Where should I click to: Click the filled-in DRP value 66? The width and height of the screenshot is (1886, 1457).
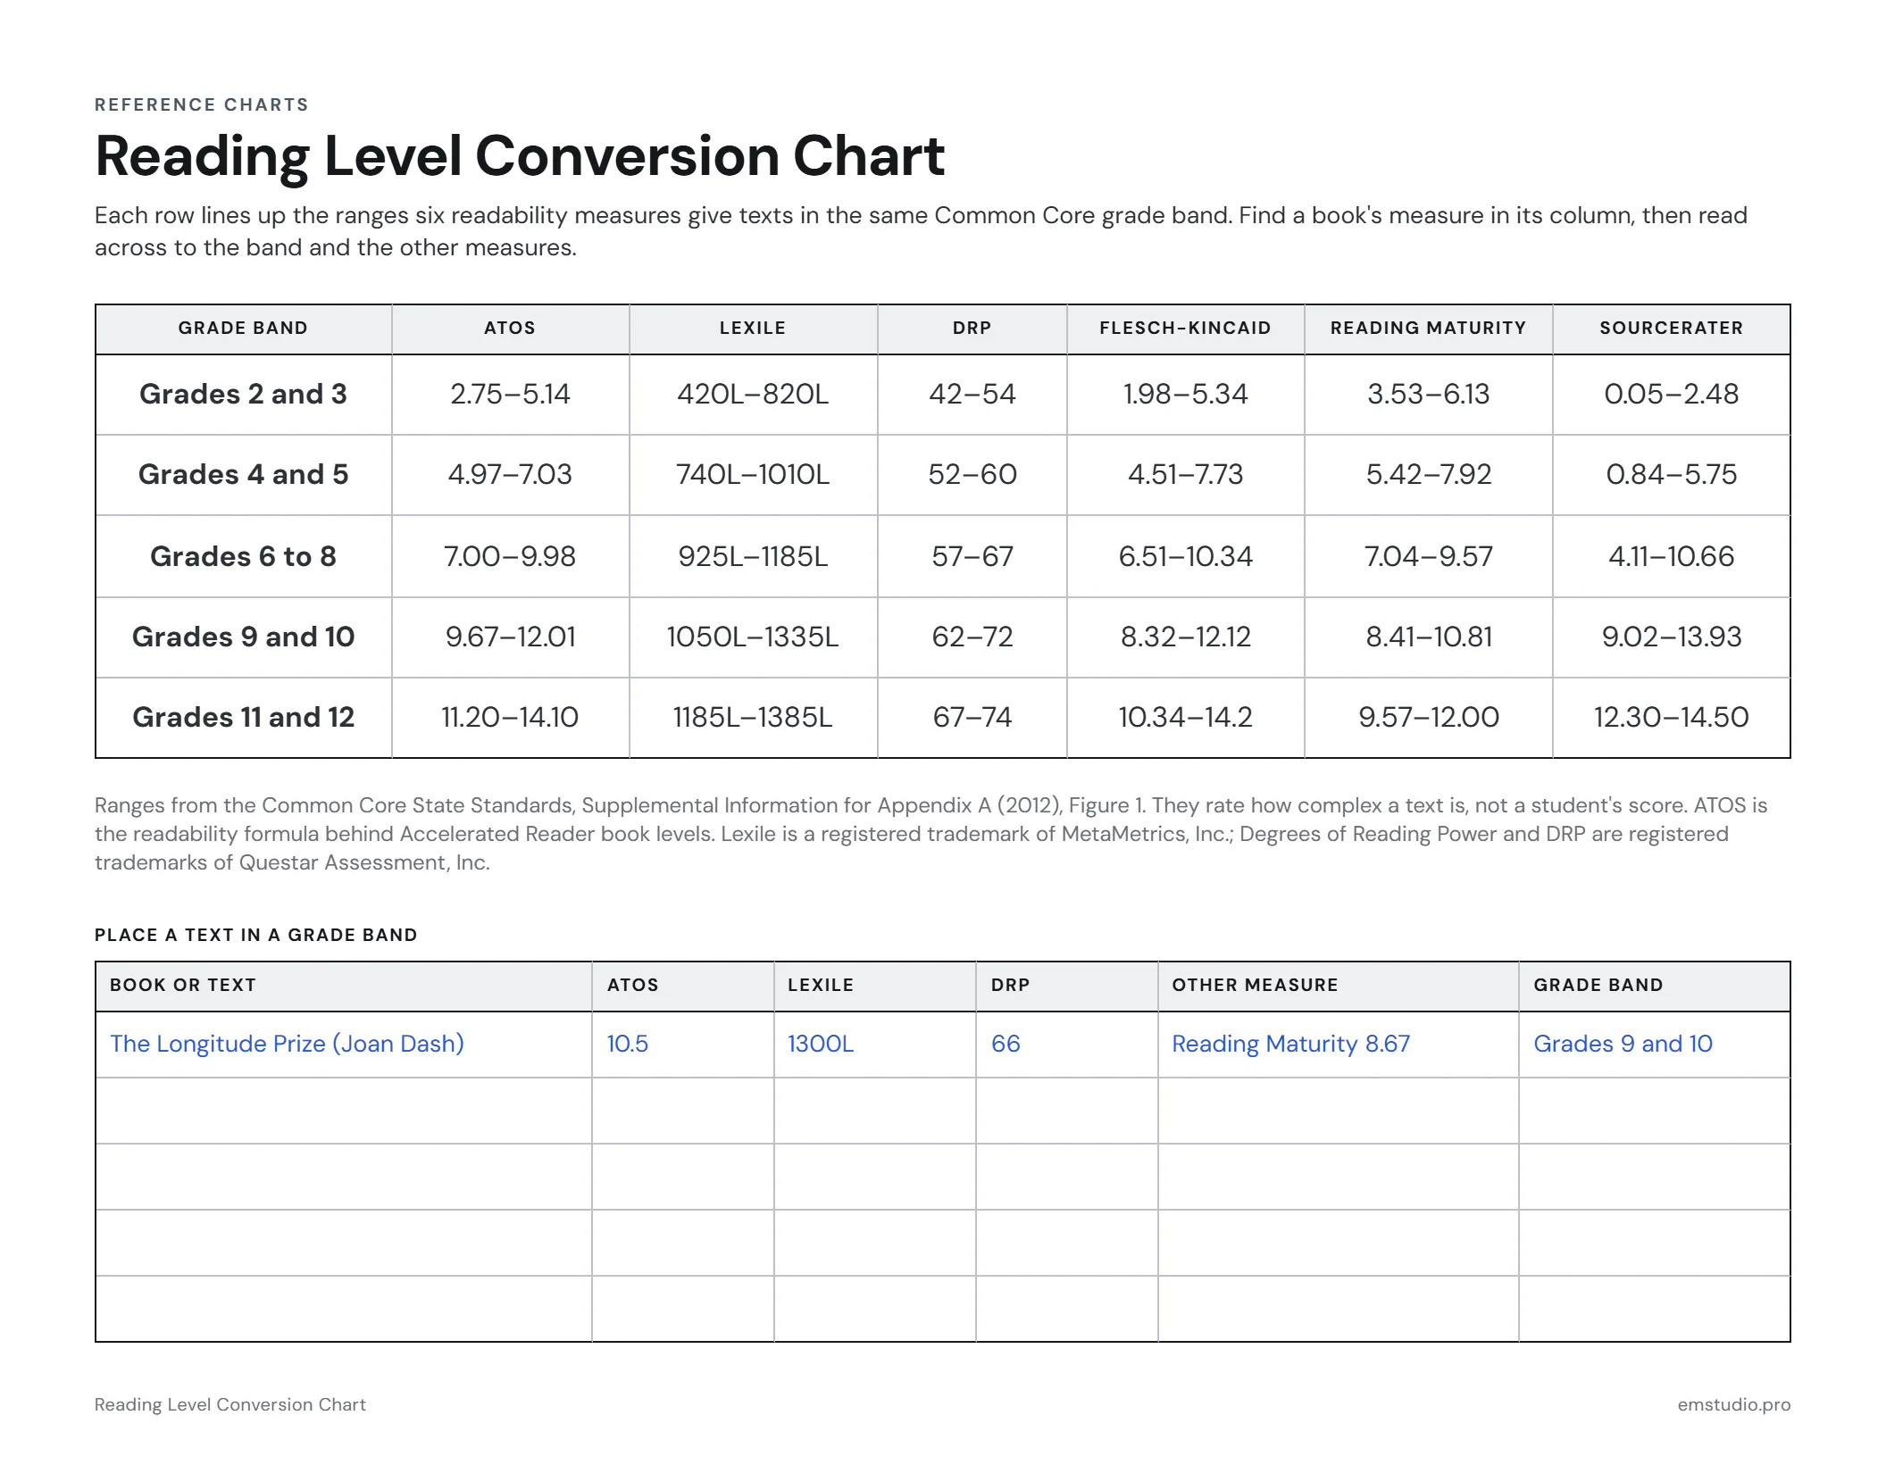[1006, 1044]
